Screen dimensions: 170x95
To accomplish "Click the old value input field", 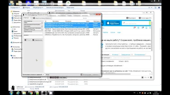I will [33, 33].
